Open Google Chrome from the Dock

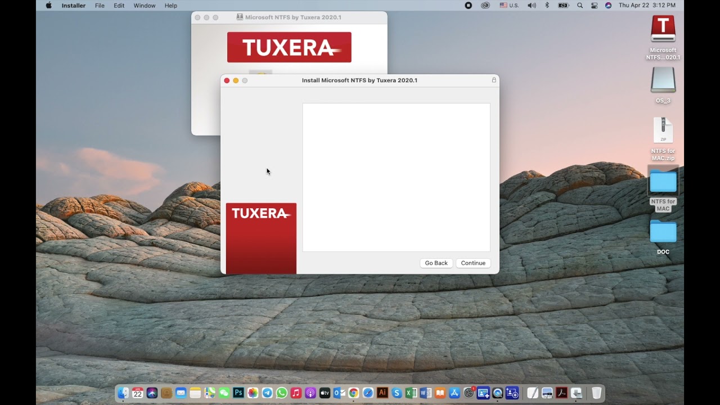[354, 393]
